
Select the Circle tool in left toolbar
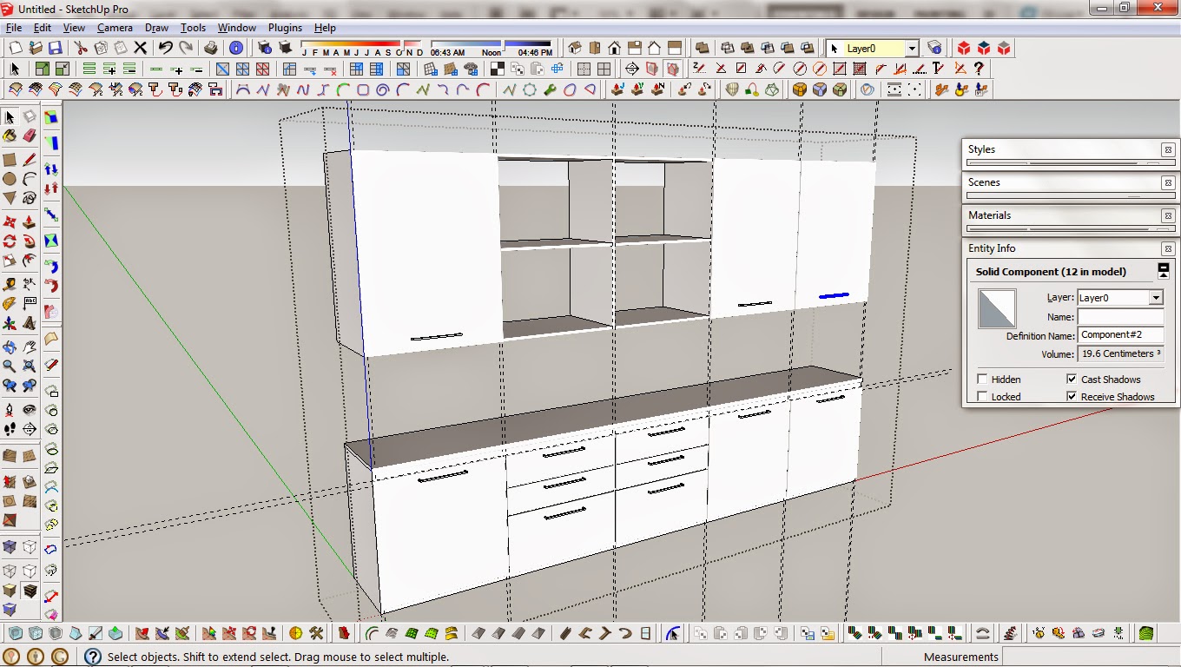tap(10, 179)
